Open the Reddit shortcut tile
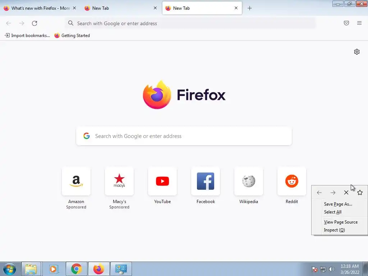 point(292,181)
